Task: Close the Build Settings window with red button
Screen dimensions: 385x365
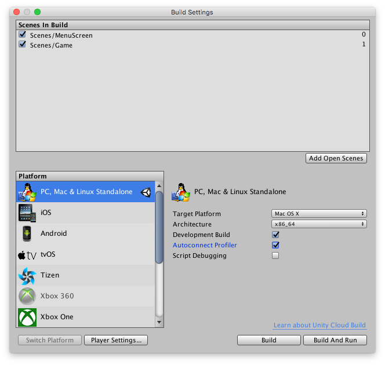Action: pos(16,12)
